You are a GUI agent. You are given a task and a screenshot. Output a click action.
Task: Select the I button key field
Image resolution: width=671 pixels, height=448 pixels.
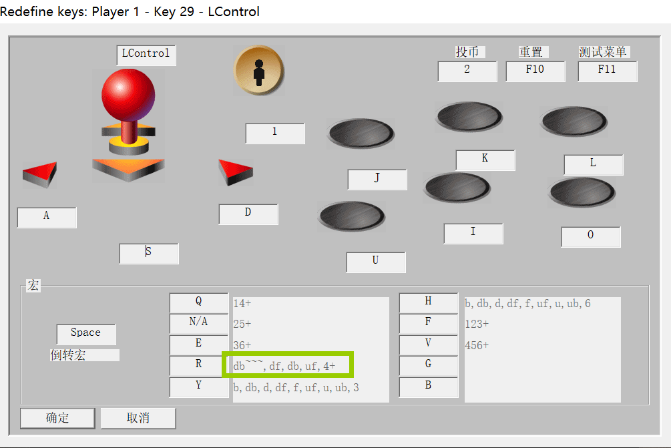(473, 233)
